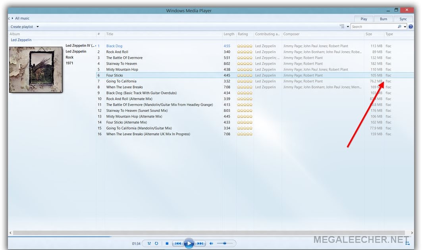Adjust the volume slider
The height and width of the screenshot is (250, 422).
[225, 243]
